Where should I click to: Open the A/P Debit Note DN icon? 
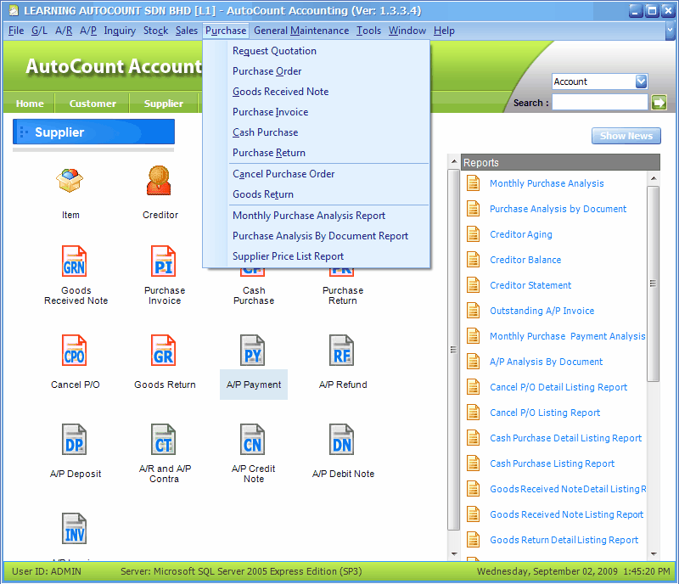point(342,440)
